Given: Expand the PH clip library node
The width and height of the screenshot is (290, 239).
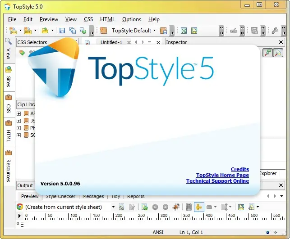Looking at the screenshot, I should [18, 128].
